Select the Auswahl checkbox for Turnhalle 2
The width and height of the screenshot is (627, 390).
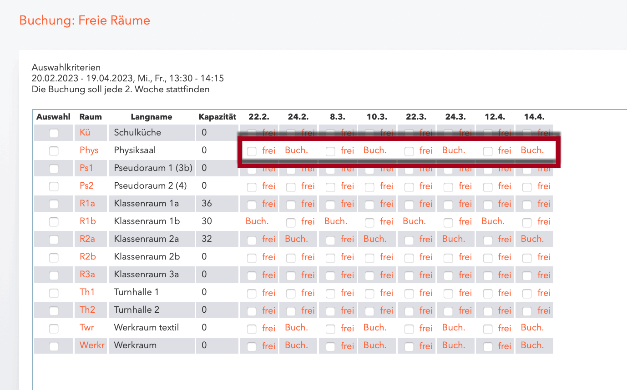click(54, 310)
